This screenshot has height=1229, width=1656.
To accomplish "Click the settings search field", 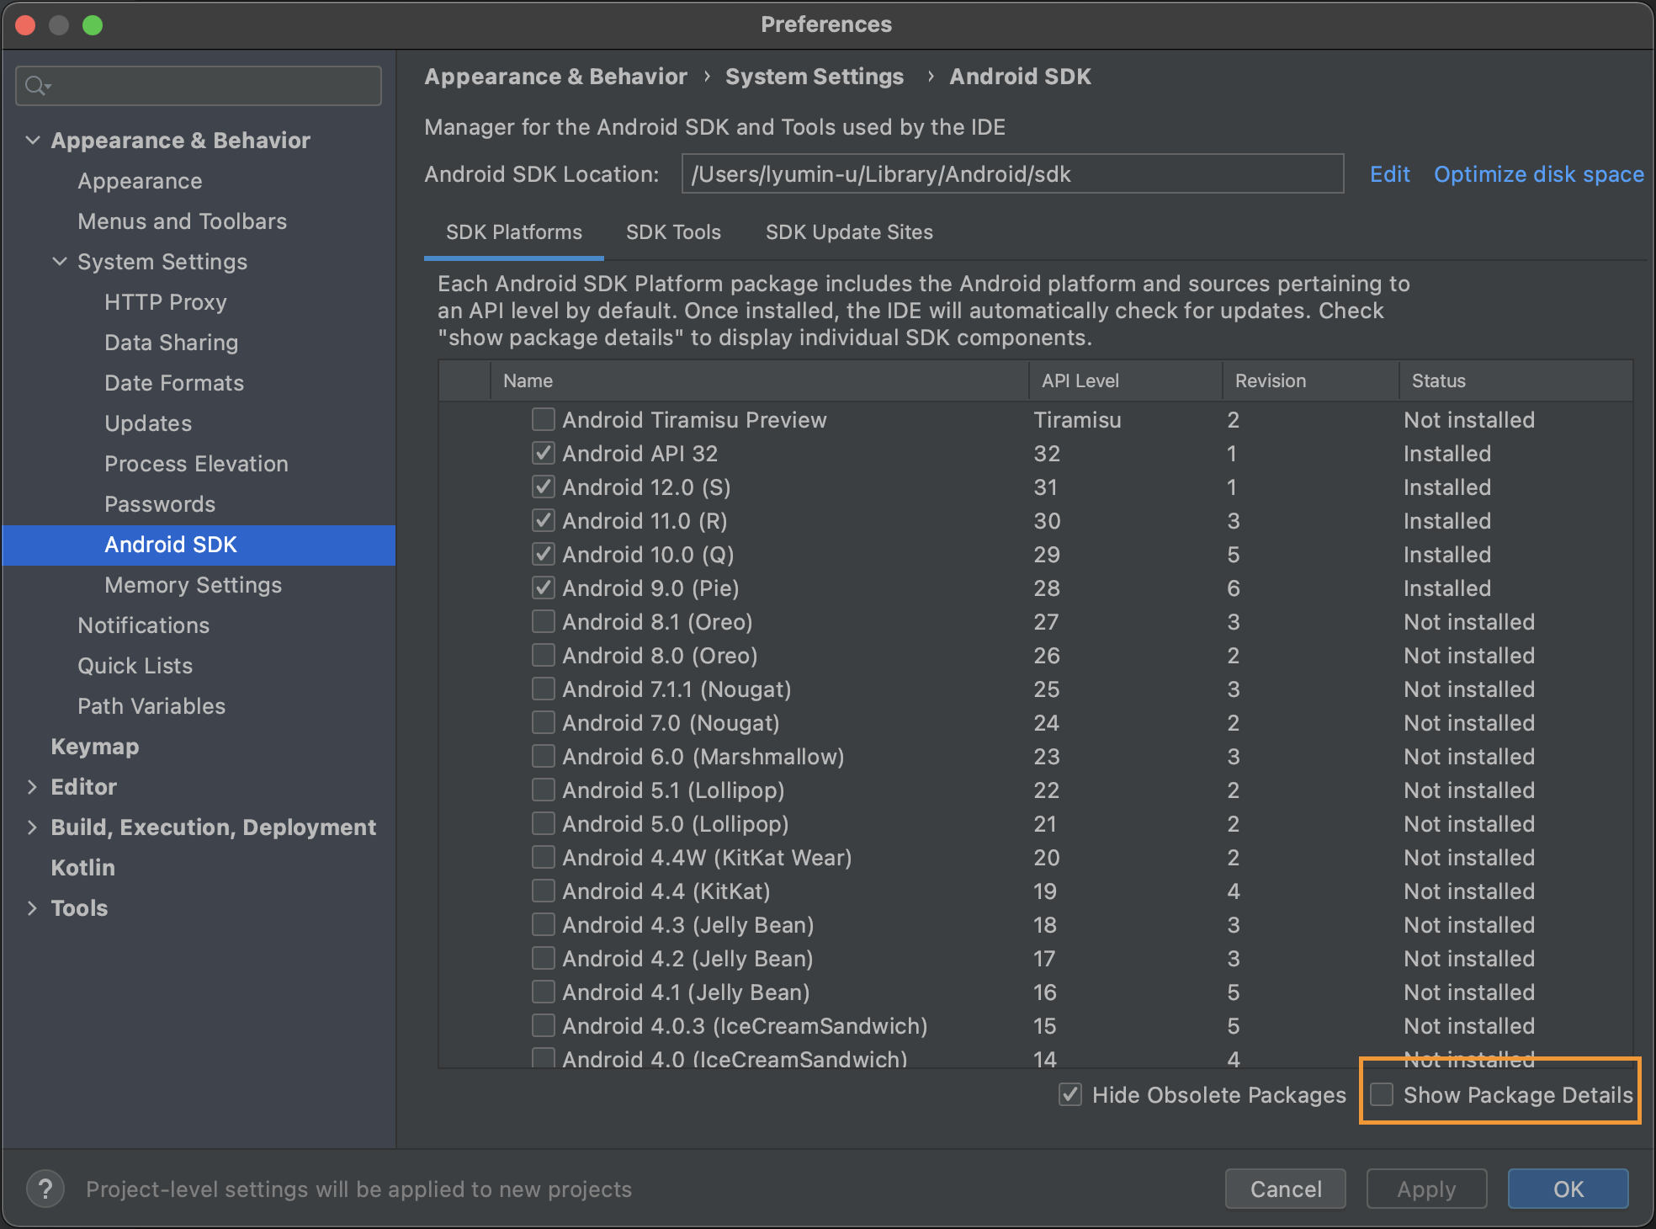I will (199, 86).
